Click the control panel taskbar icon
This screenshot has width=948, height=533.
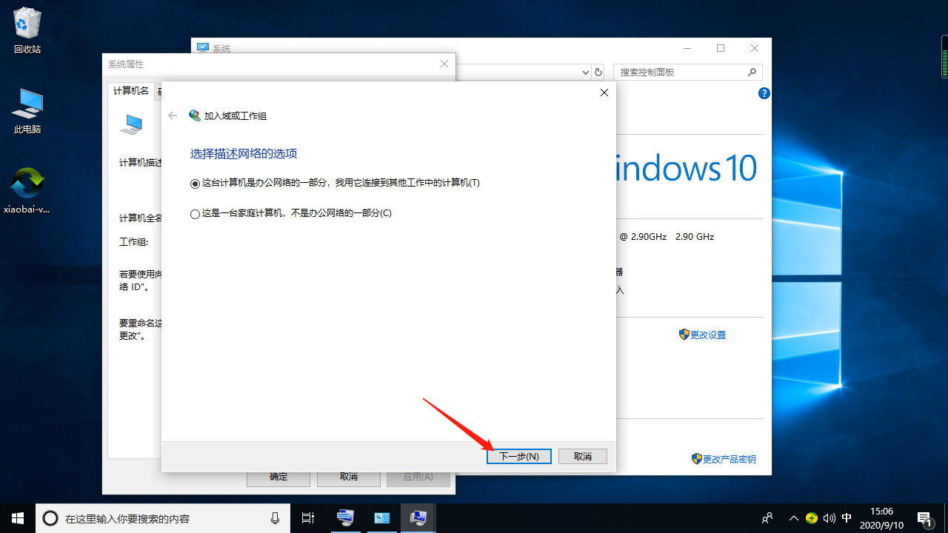(x=382, y=518)
